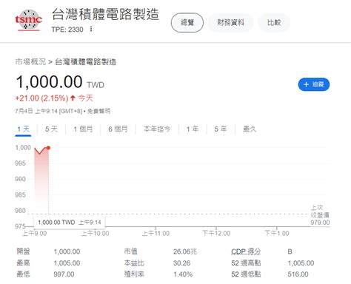The width and height of the screenshot is (351, 284).
Task: Click the blue 追蹤 follow button
Action: coord(314,84)
